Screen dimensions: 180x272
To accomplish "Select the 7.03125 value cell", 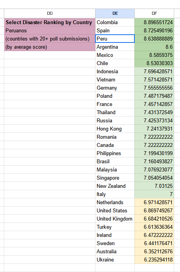I will click(154, 186).
